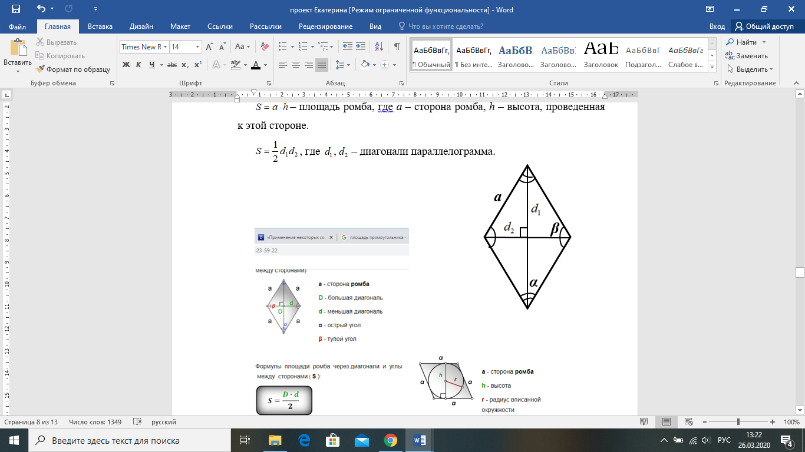This screenshot has width=805, height=452.
Task: Click the Format Painter brush icon
Action: [x=41, y=69]
